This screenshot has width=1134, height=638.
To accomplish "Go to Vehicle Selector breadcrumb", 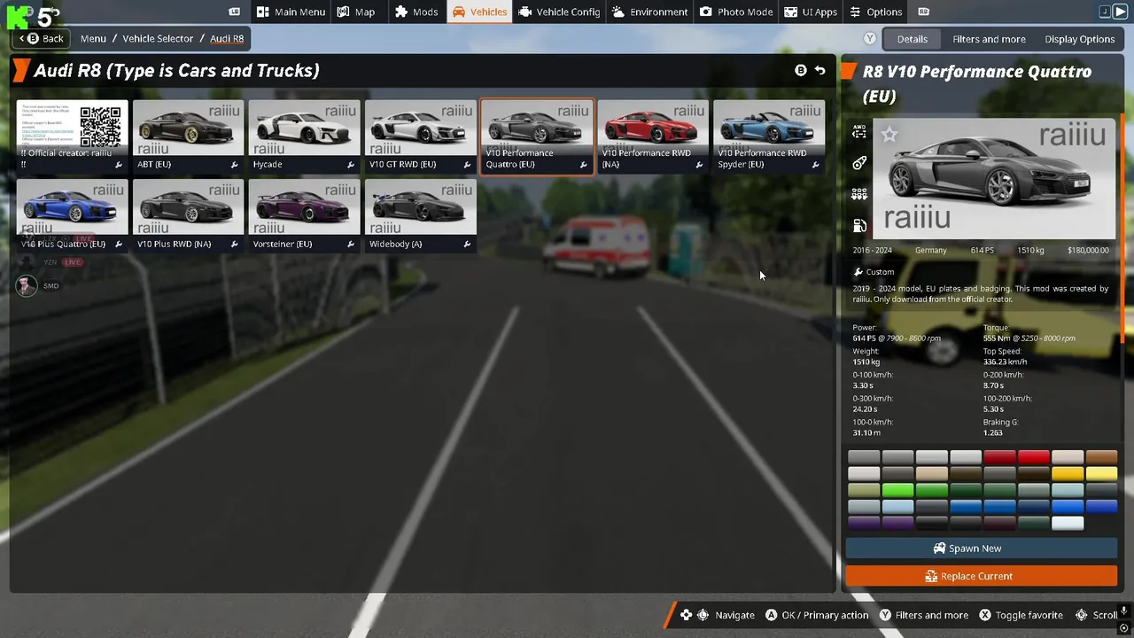I will (x=158, y=38).
